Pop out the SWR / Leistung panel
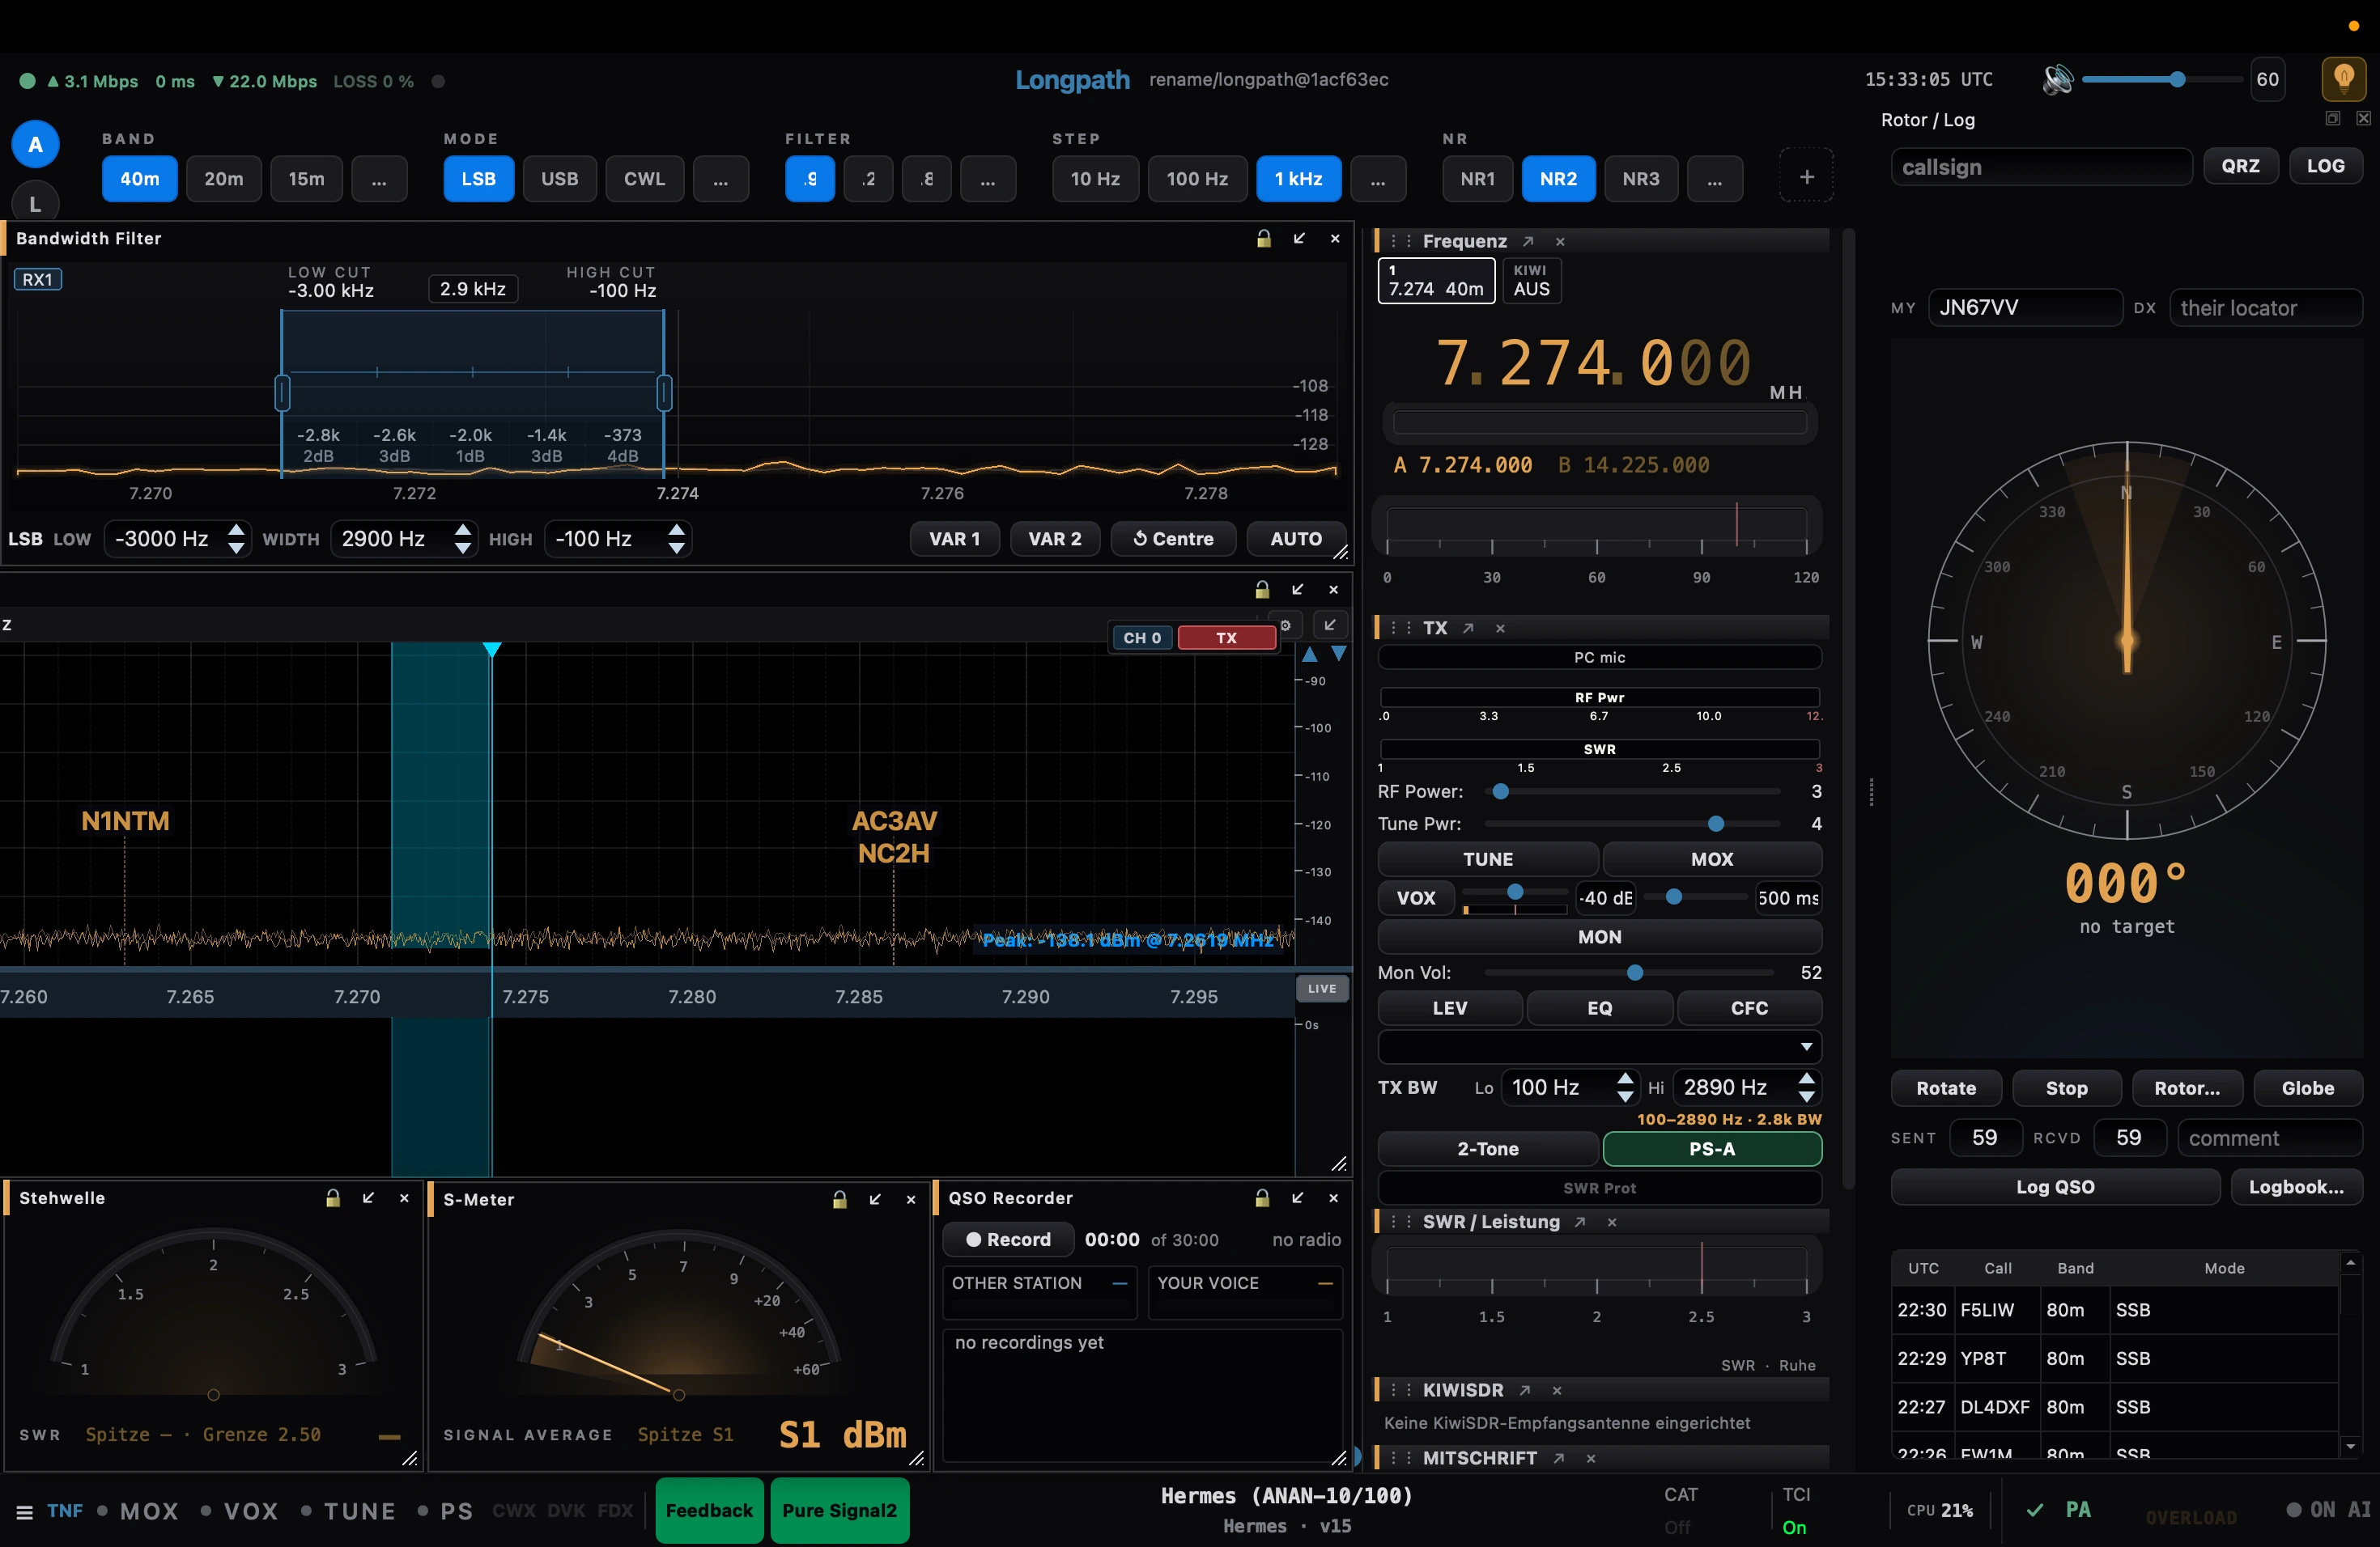The height and width of the screenshot is (1547, 2380). coord(1580,1223)
